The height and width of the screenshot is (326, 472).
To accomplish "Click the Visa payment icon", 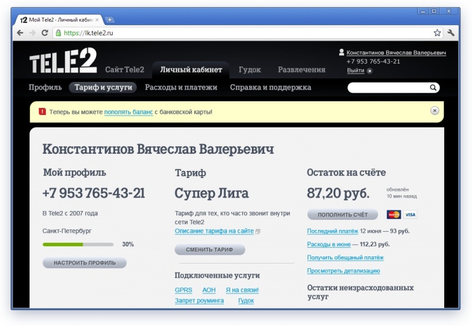I will tap(410, 215).
